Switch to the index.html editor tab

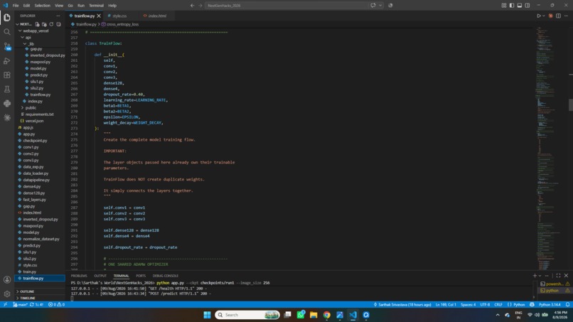[157, 16]
